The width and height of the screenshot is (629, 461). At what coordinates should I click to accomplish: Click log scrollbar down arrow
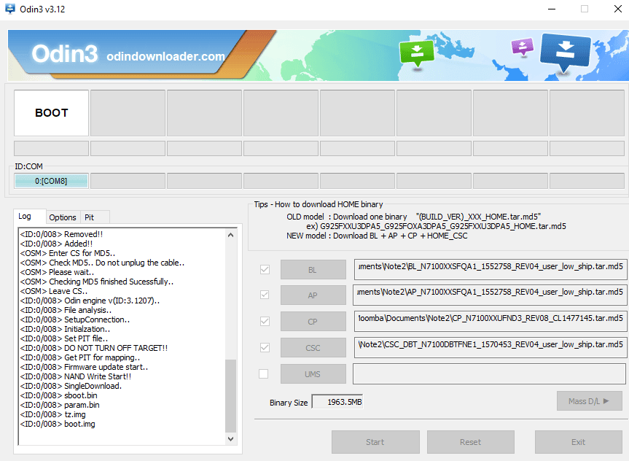coord(230,439)
